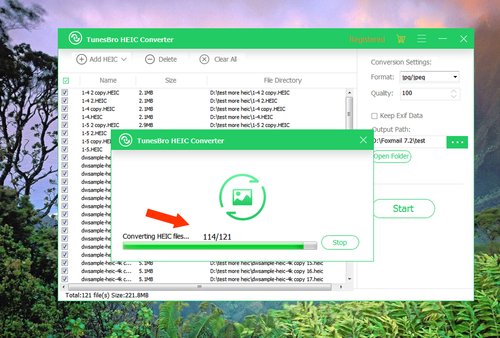Viewport: 500px width, 338px height.
Task: Uncheck the 1-4.HEIC row checkbox
Action: coord(65,117)
